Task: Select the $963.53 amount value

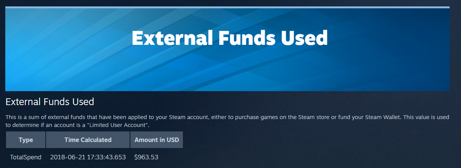Action: tap(146, 157)
